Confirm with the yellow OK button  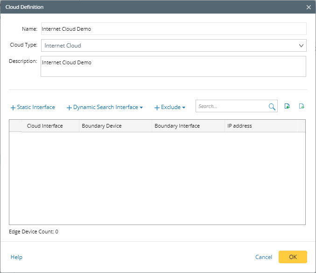[x=293, y=257]
